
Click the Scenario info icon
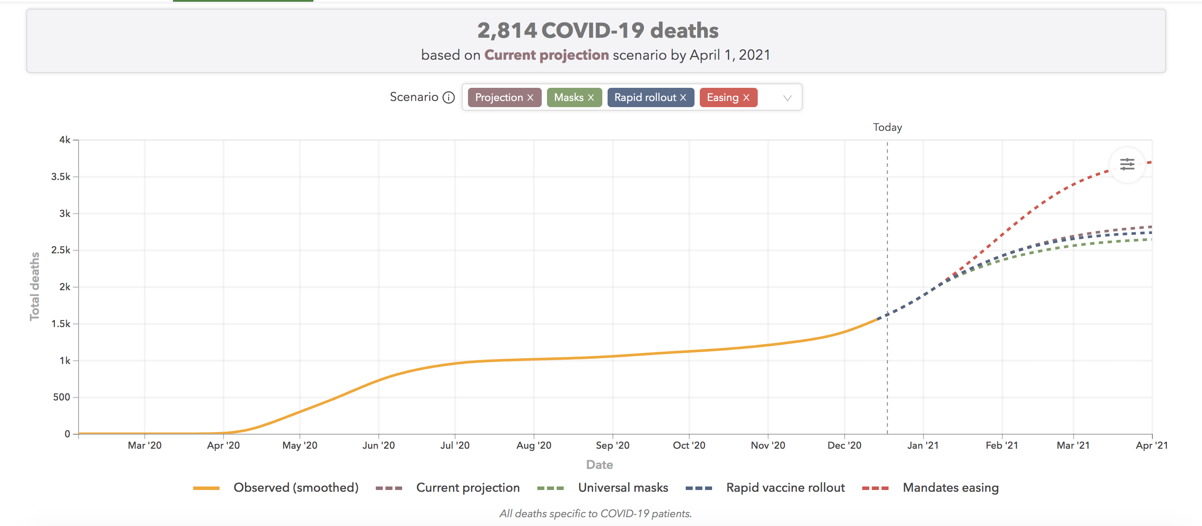(448, 97)
